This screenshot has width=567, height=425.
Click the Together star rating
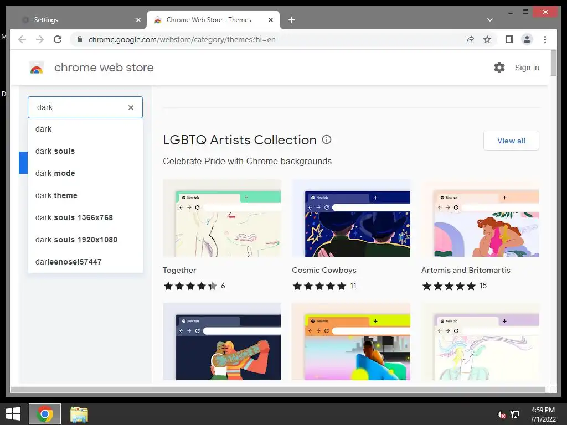pyautogui.click(x=190, y=286)
